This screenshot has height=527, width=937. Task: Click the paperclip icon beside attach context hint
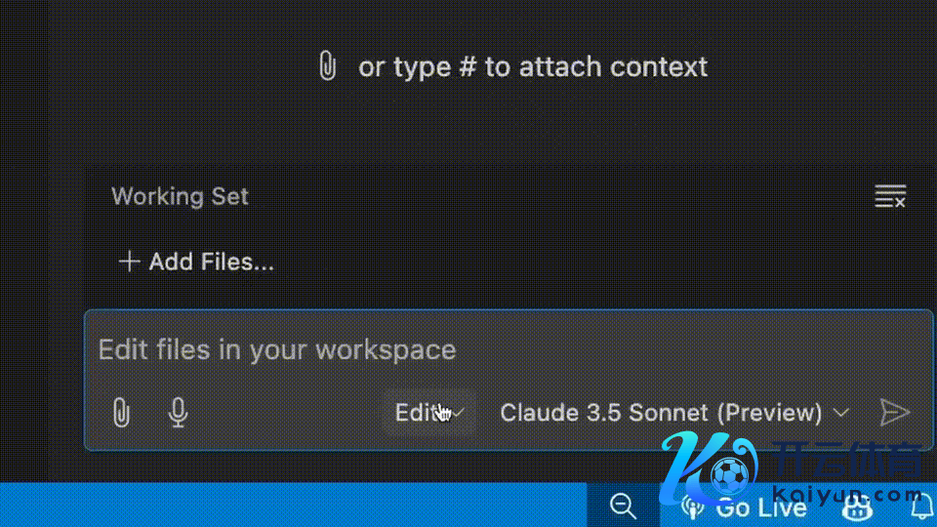pos(327,67)
